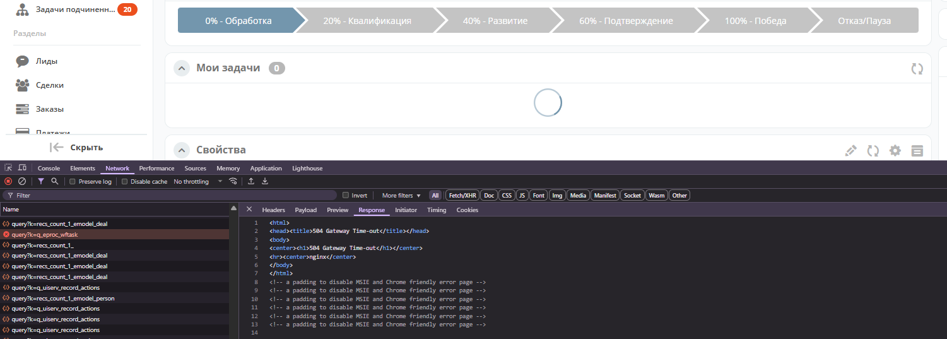Click the export HAR download icon
Image resolution: width=947 pixels, height=339 pixels.
(265, 181)
